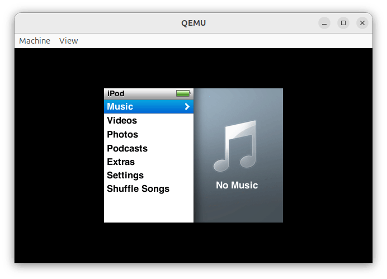Viewport: 387px width, 279px height.
Task: Click the chevron arrow beside Music
Action: (x=187, y=107)
